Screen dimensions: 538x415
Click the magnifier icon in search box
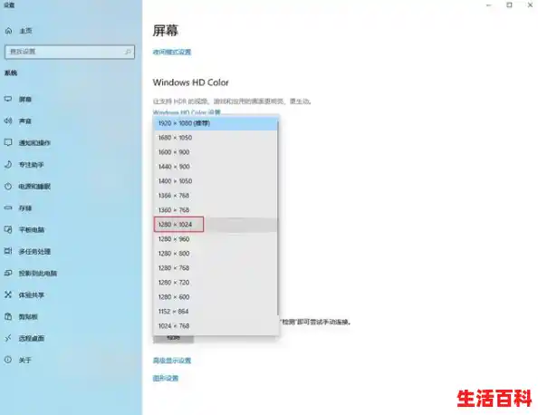pos(128,52)
